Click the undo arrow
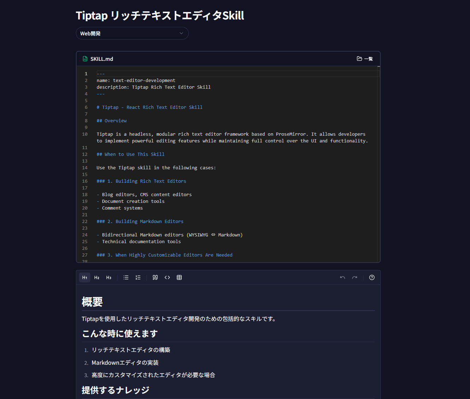The width and height of the screenshot is (470, 399). pyautogui.click(x=343, y=277)
